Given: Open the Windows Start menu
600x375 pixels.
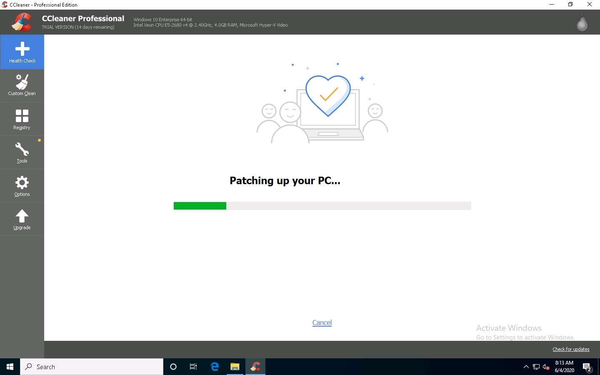Looking at the screenshot, I should [x=10, y=367].
